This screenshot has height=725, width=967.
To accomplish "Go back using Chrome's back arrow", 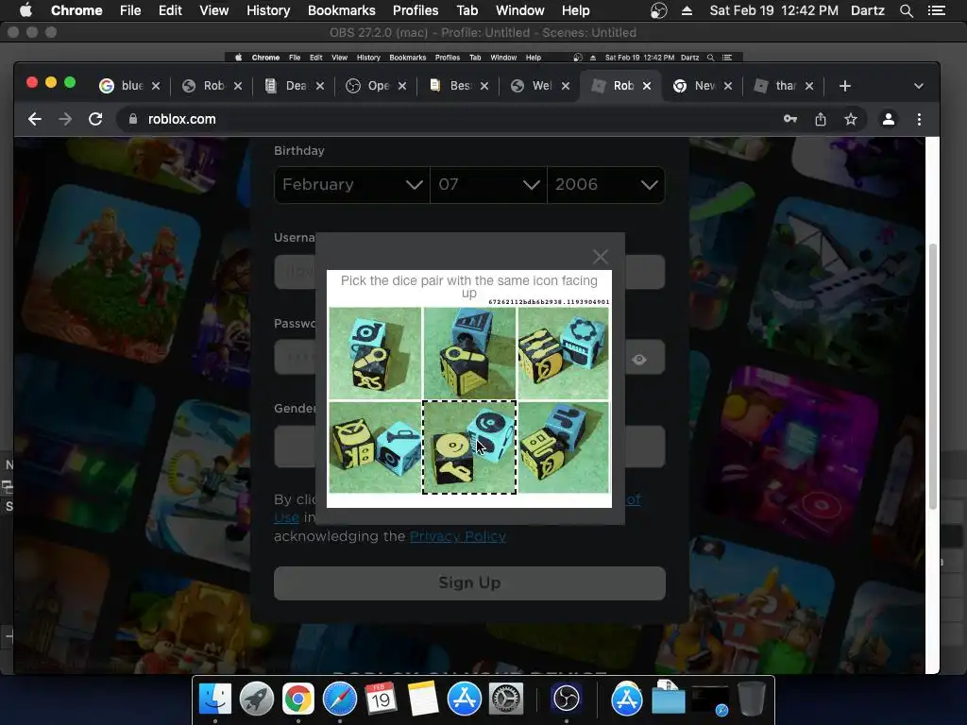I will pos(35,119).
